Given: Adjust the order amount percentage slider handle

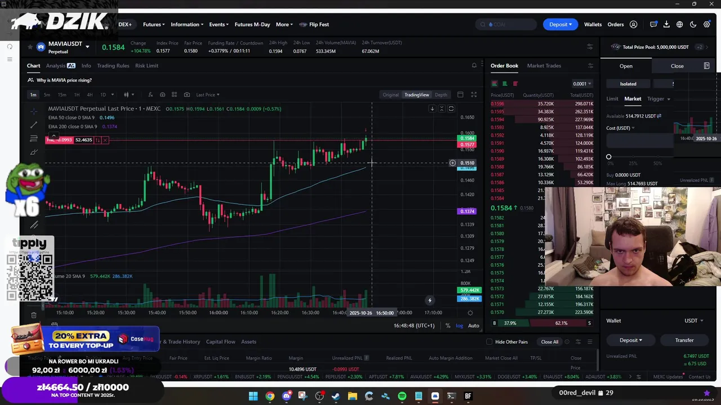Looking at the screenshot, I should point(608,157).
